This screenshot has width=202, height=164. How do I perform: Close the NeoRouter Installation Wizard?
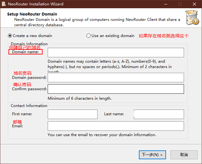click(x=194, y=4)
